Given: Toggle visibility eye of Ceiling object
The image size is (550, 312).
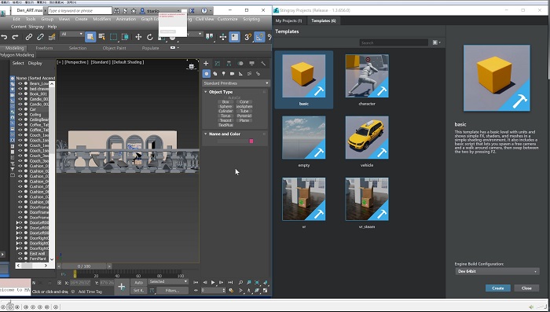Looking at the screenshot, I should pos(20,115).
